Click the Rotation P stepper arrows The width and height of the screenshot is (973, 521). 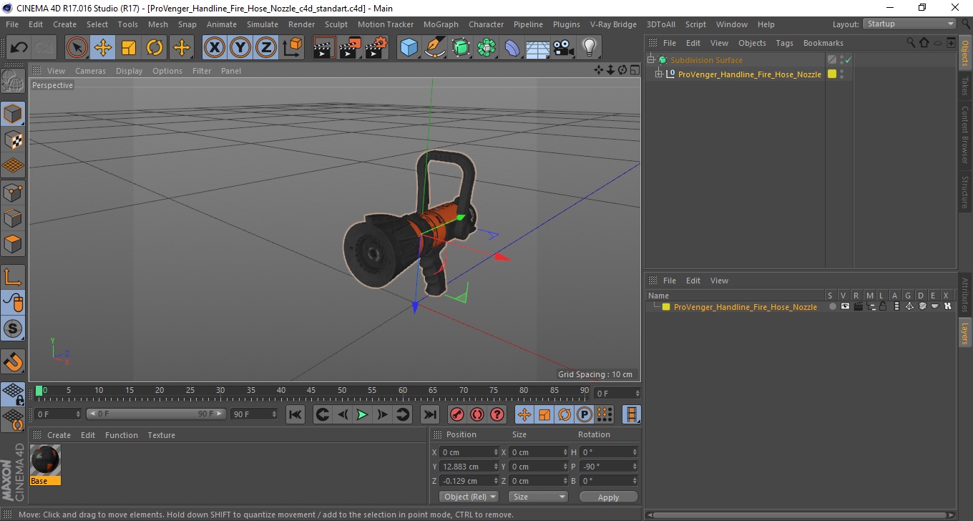[x=634, y=467]
